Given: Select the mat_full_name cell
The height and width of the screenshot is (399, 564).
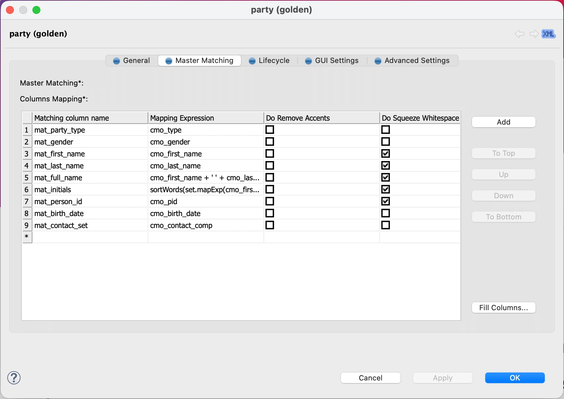Looking at the screenshot, I should [x=90, y=178].
